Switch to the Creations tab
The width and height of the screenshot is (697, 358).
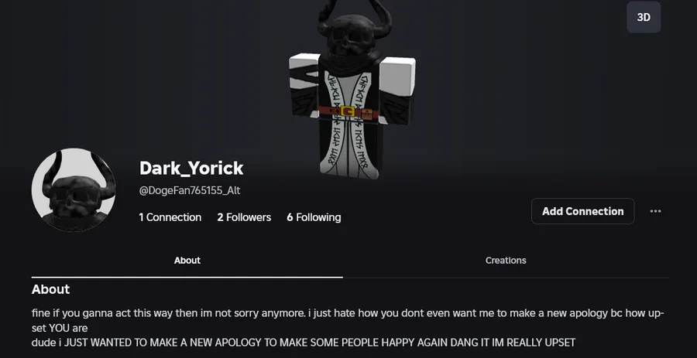[x=506, y=261]
